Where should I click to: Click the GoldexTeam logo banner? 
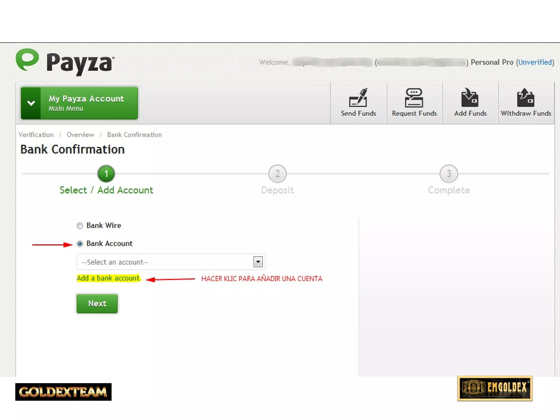pos(63,392)
